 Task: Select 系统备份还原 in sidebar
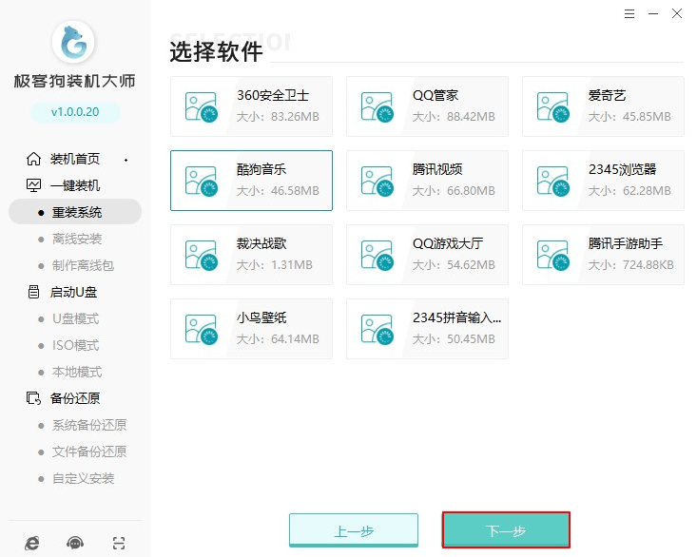(89, 425)
